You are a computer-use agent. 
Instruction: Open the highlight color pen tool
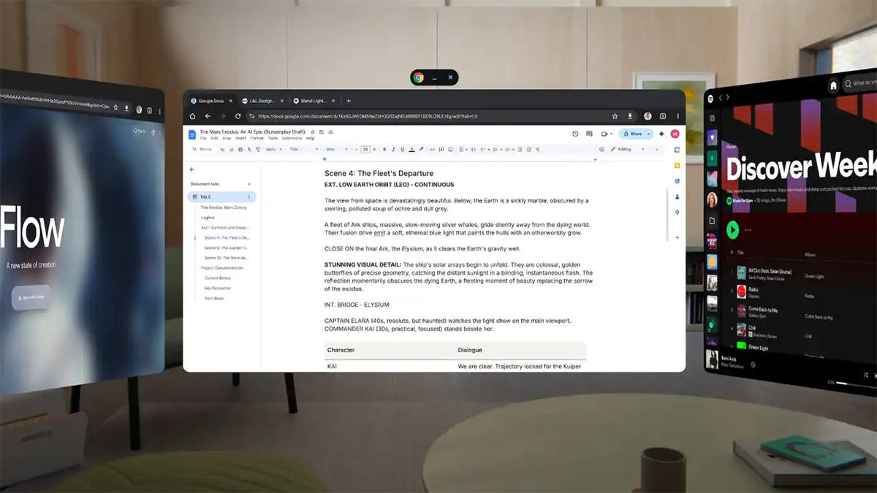pos(421,149)
